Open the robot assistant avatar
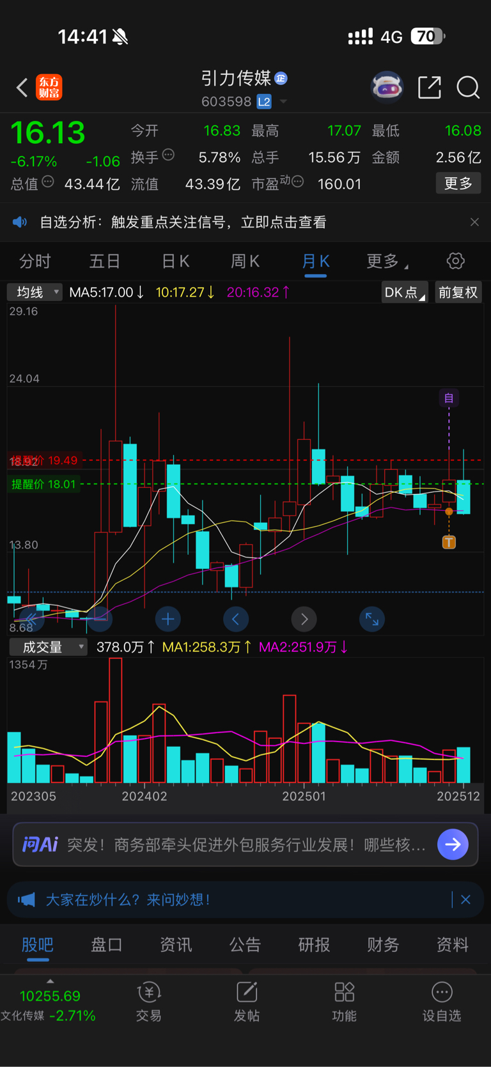 pos(387,88)
